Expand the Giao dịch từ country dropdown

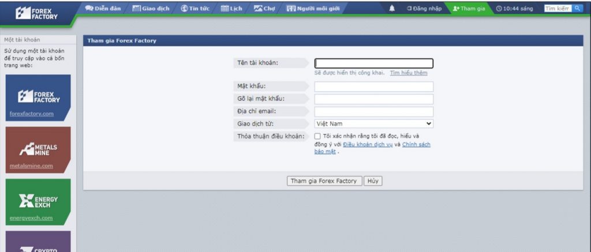coord(373,123)
